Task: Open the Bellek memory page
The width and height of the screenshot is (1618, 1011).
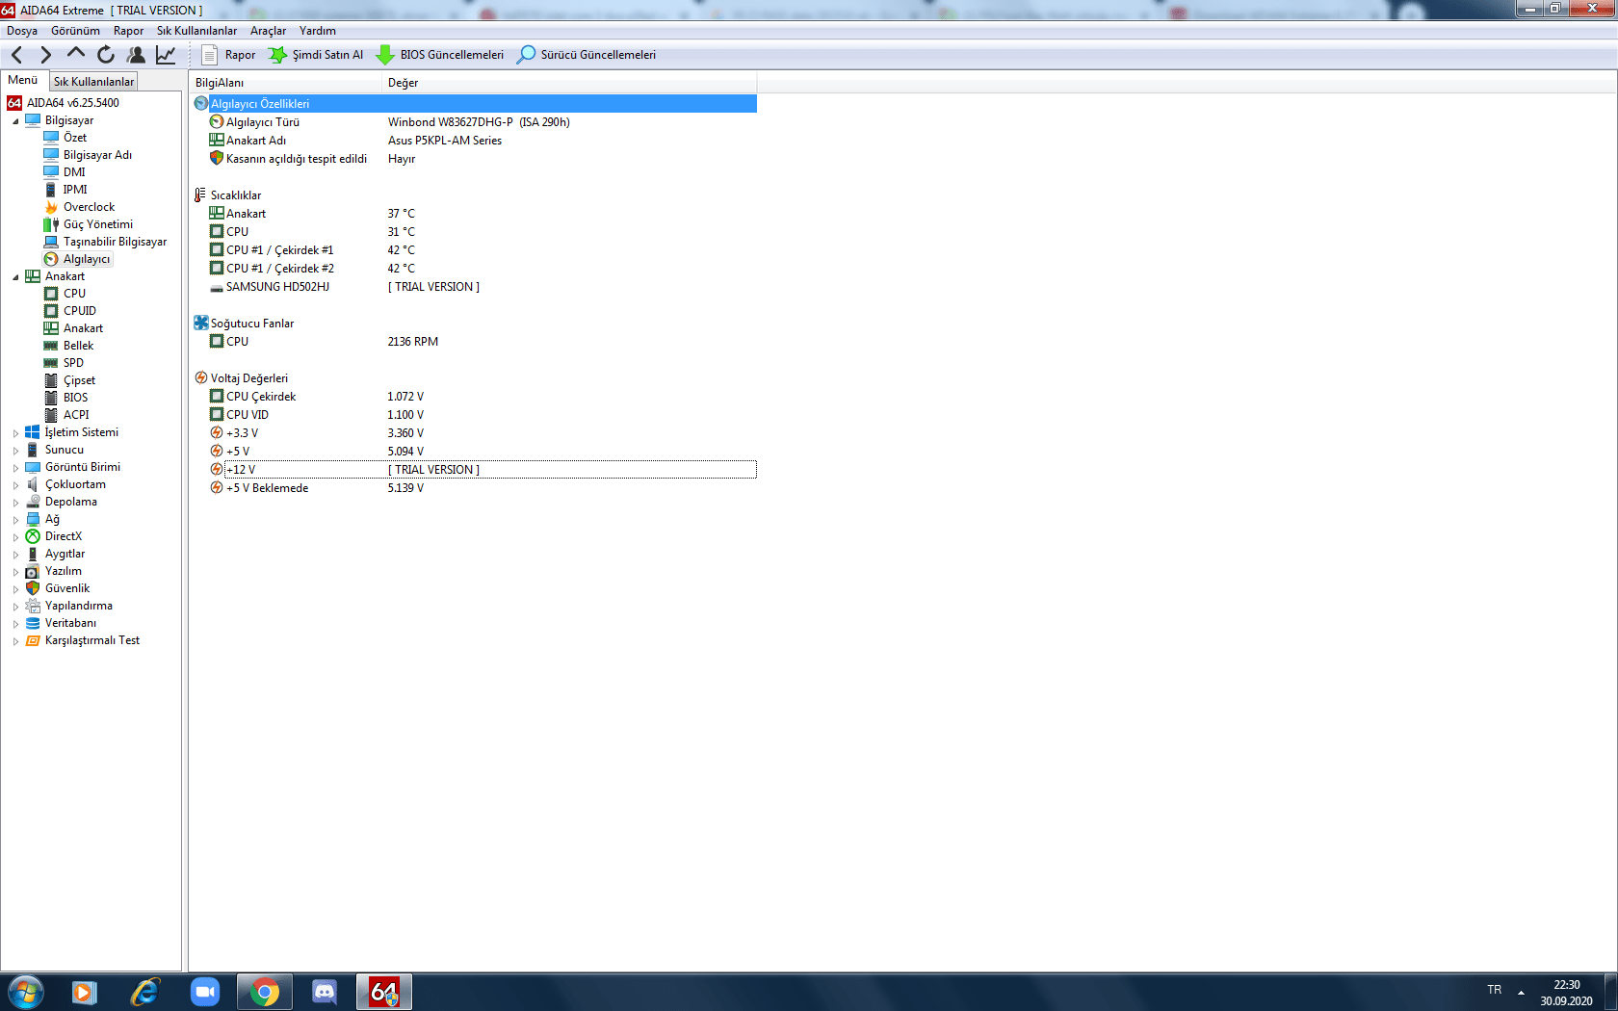Action: 78,346
